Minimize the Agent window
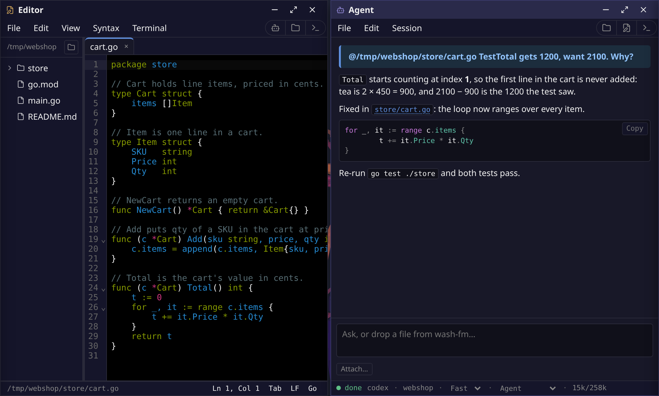This screenshot has width=659, height=396. point(606,10)
